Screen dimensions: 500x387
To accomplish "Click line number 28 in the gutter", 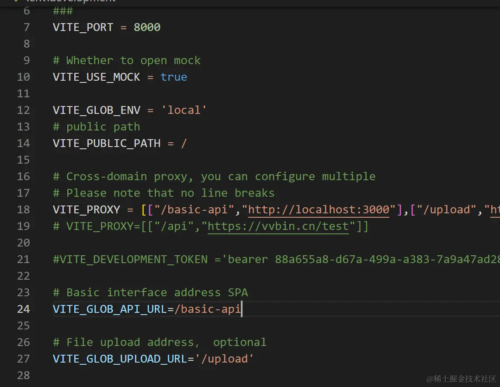I will tap(23, 376).
